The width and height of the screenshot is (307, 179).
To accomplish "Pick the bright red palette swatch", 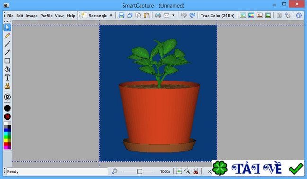I will 6,144.
